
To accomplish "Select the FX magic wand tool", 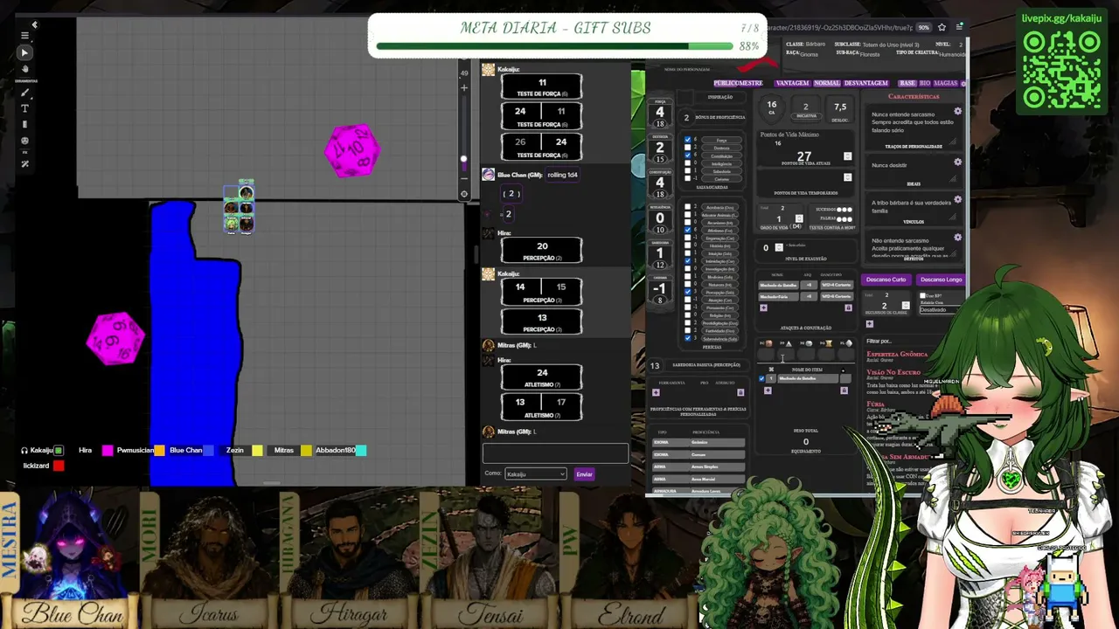I will 24,163.
